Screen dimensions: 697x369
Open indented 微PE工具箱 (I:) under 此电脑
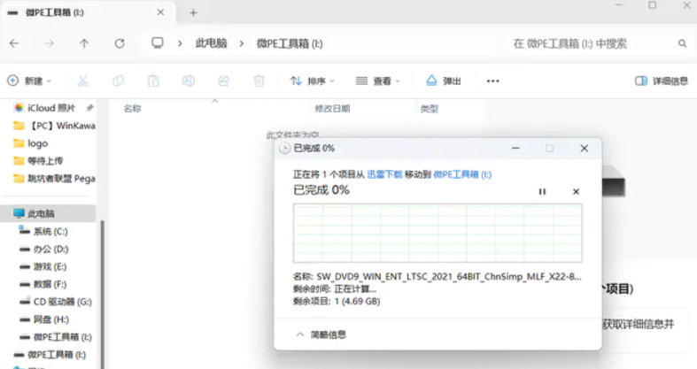[x=56, y=337]
